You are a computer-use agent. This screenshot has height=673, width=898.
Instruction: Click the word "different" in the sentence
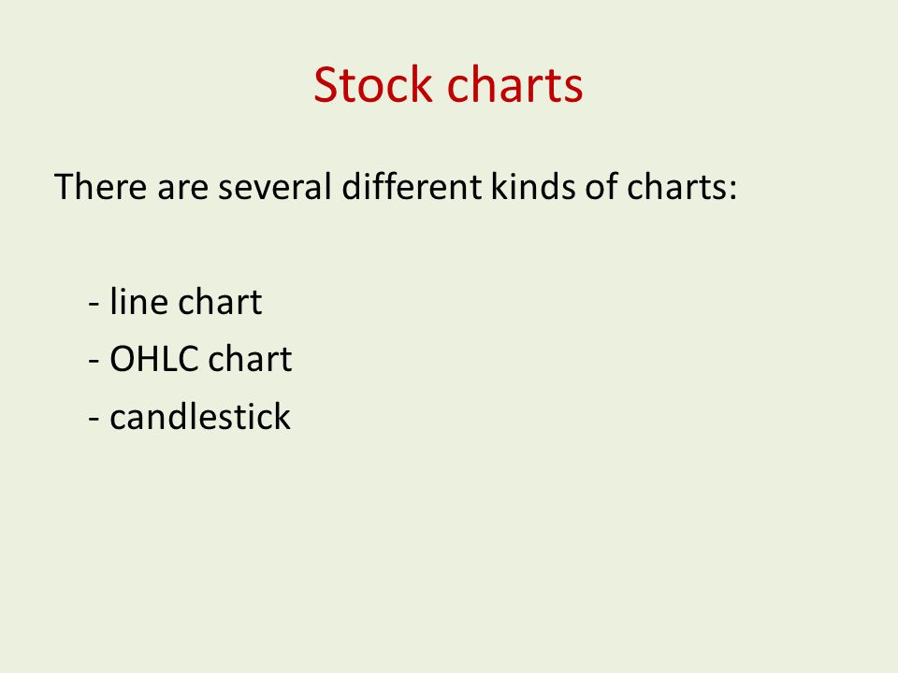(412, 186)
